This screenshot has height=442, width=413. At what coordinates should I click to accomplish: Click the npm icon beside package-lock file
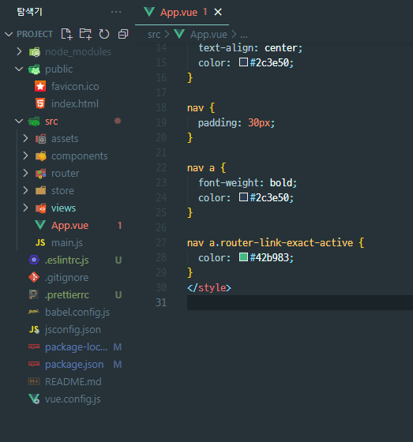[x=34, y=346]
